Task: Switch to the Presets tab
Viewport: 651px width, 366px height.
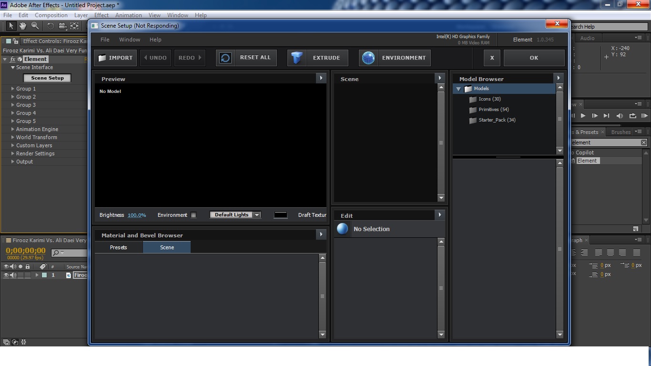Action: (119, 247)
